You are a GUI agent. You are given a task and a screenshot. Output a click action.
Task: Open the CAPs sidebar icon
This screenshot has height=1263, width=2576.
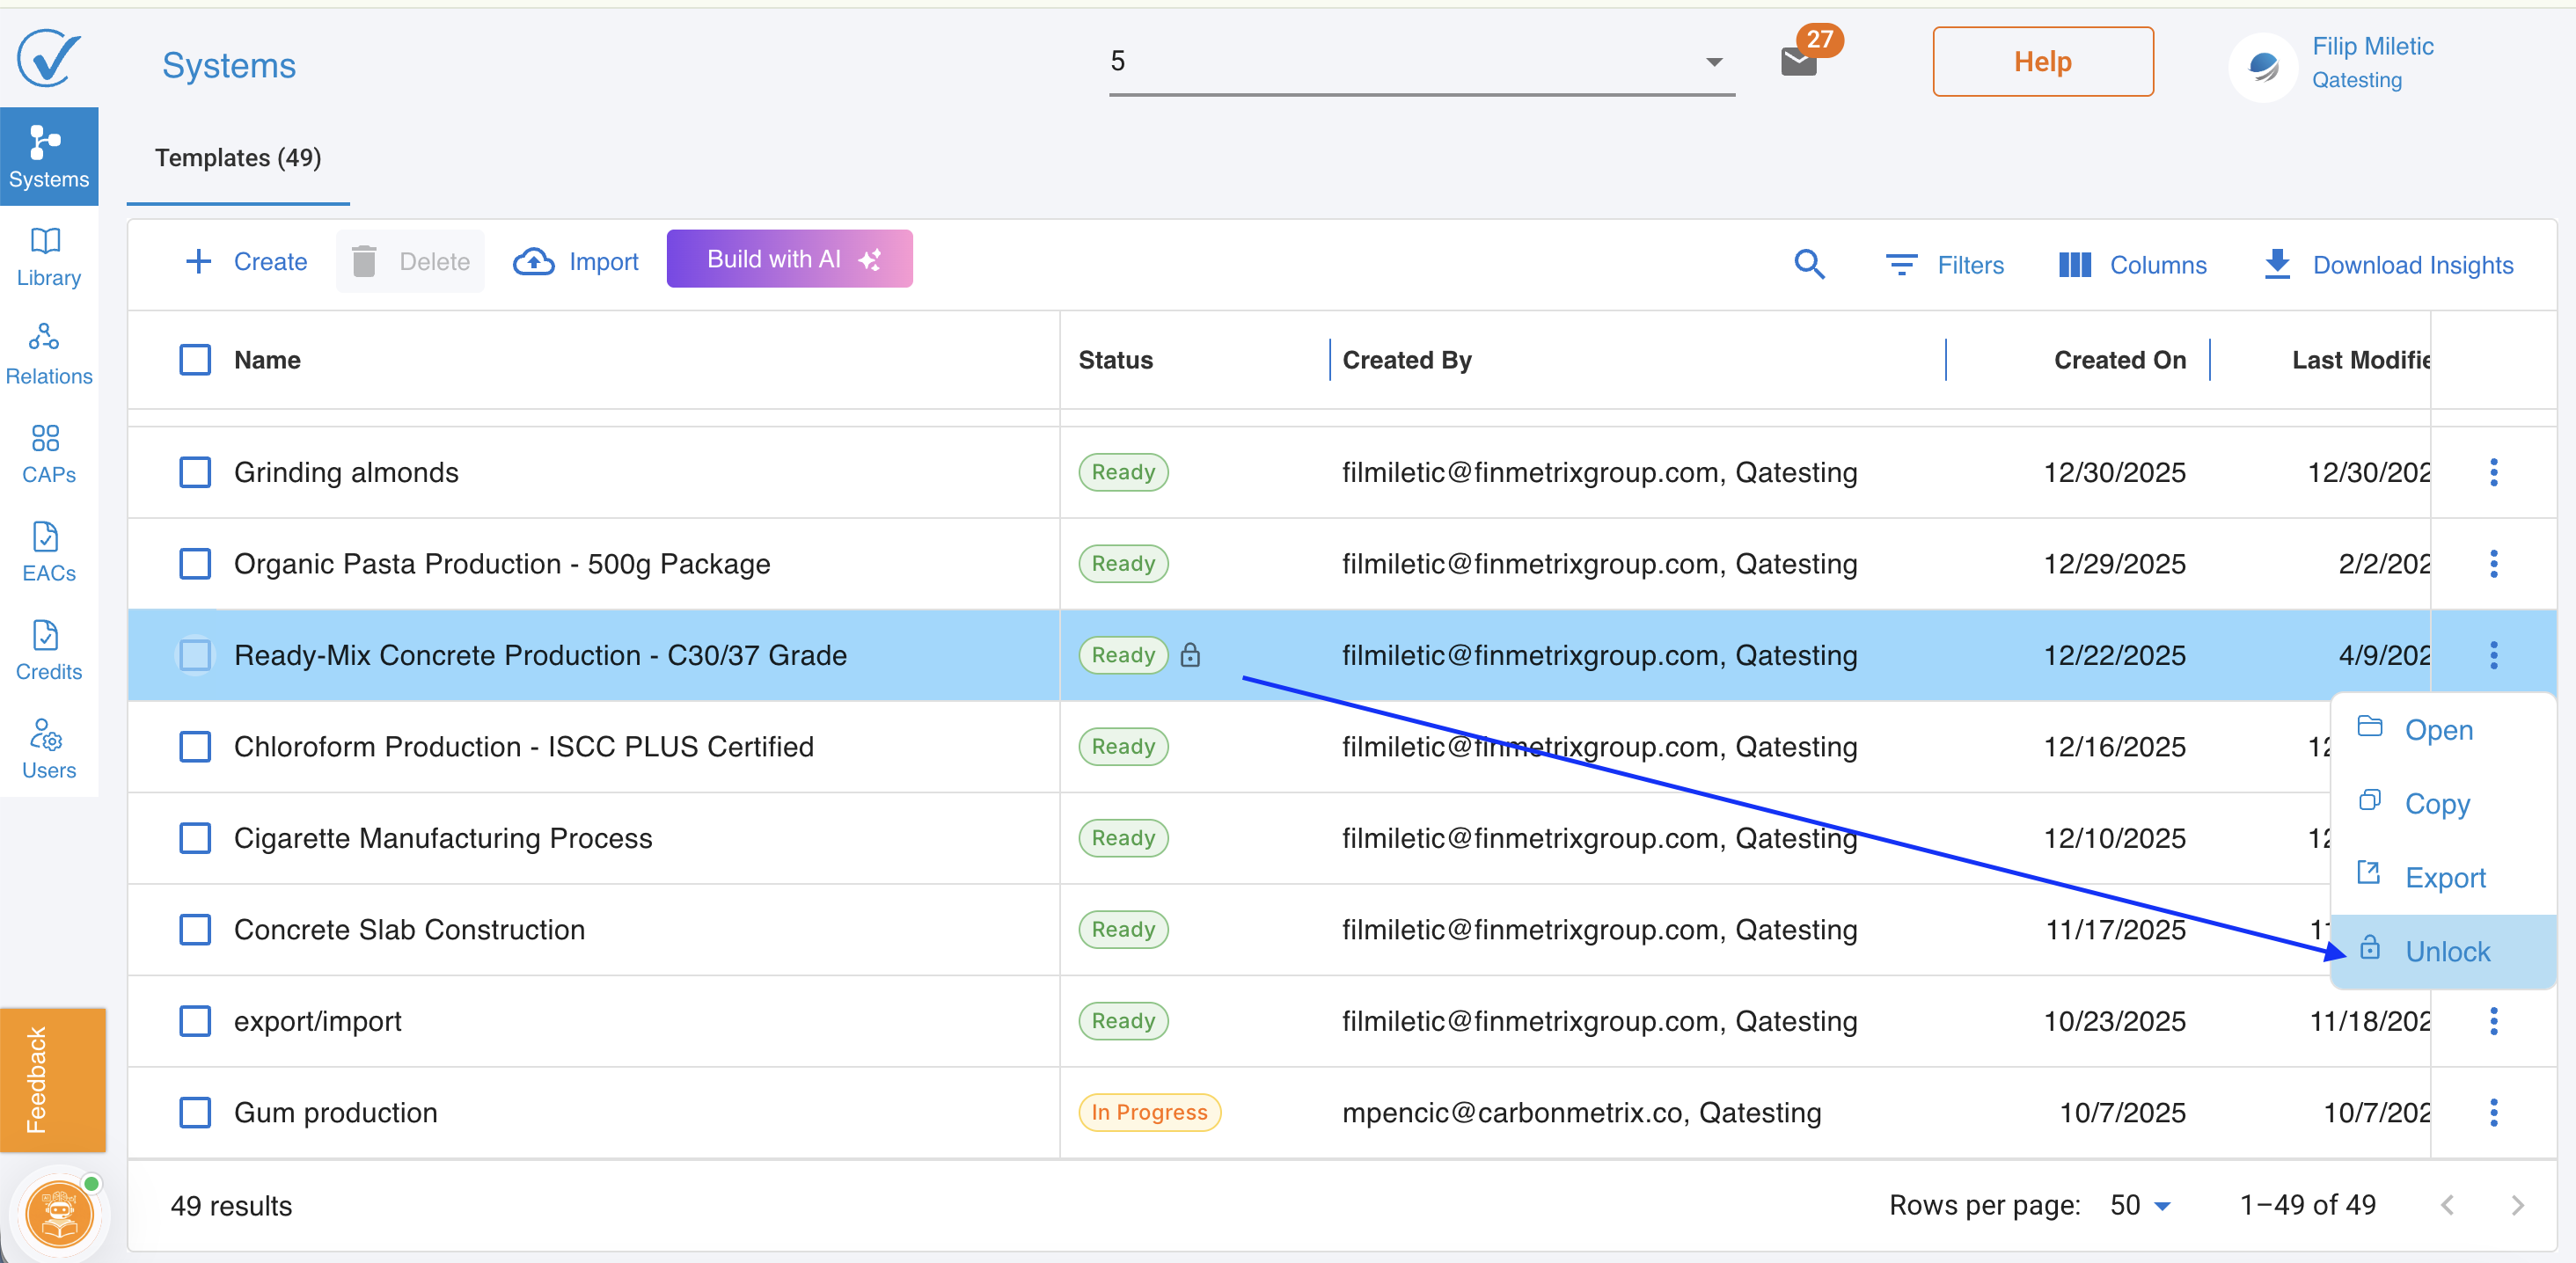click(47, 453)
